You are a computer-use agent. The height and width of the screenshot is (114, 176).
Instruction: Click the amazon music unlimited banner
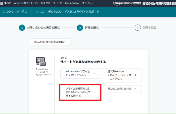click(x=144, y=3)
